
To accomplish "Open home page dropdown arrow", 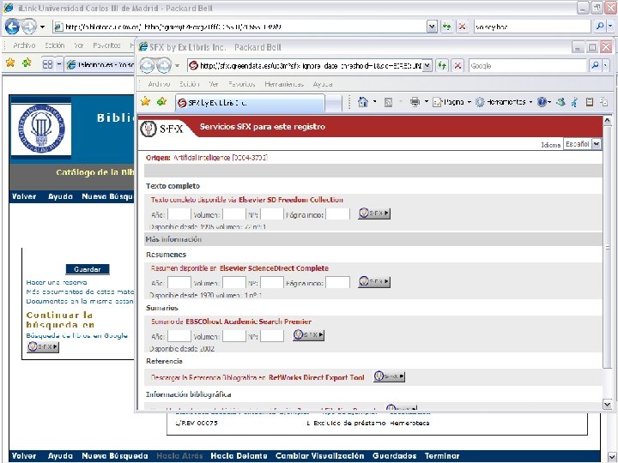I will tap(374, 102).
